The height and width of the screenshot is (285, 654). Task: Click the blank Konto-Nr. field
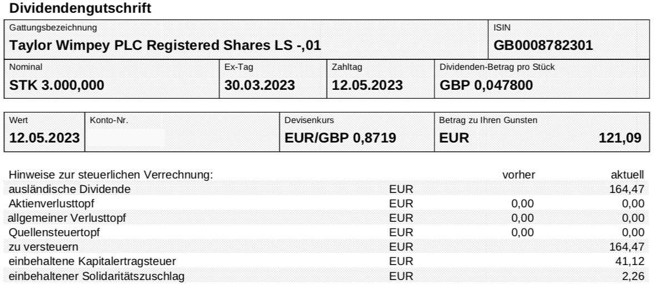[182, 132]
